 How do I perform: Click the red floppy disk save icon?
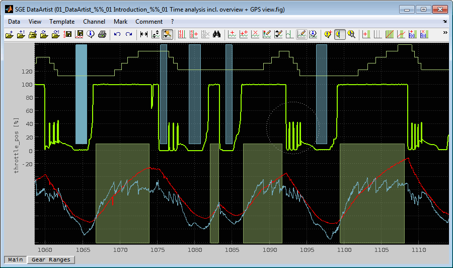point(80,34)
